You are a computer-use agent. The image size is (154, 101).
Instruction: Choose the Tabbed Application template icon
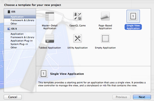pos(50,38)
